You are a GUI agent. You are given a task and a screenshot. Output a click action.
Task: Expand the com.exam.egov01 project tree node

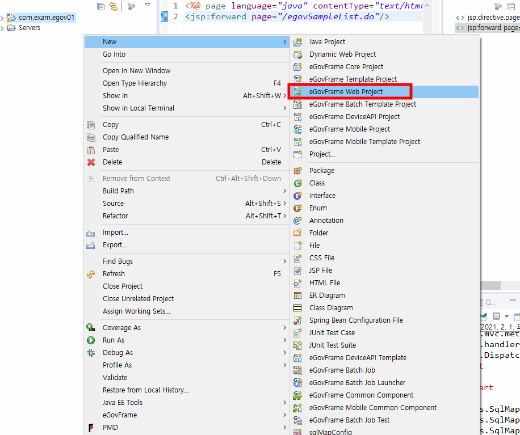(3, 18)
